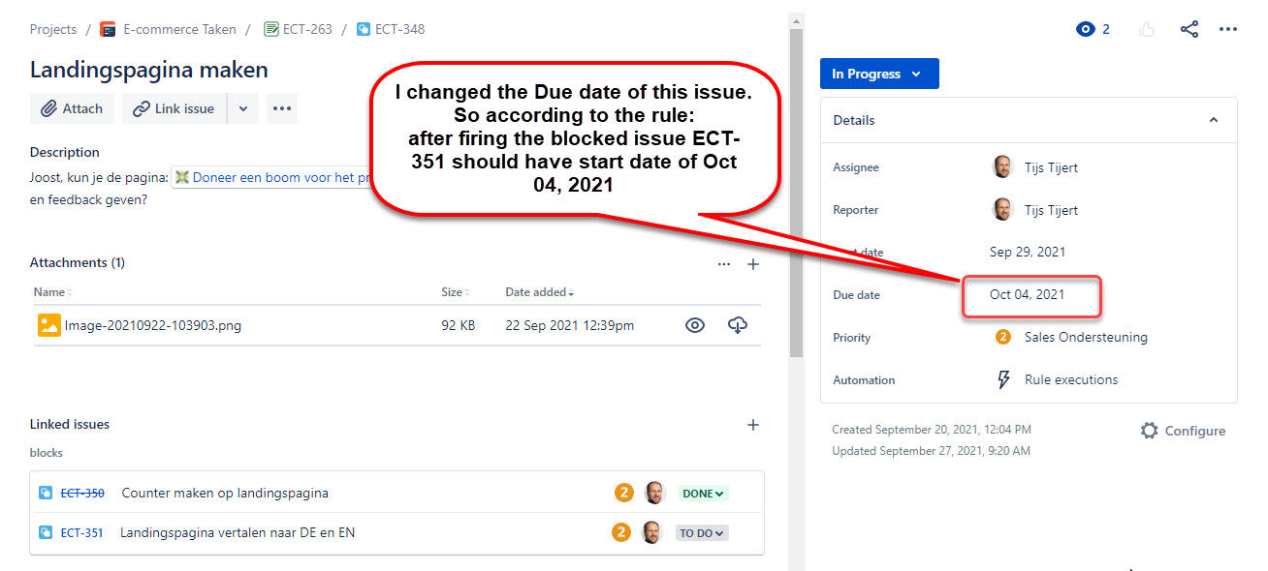The height and width of the screenshot is (571, 1268).
Task: Click assignee avatar on ECT-351 row
Action: click(x=651, y=531)
